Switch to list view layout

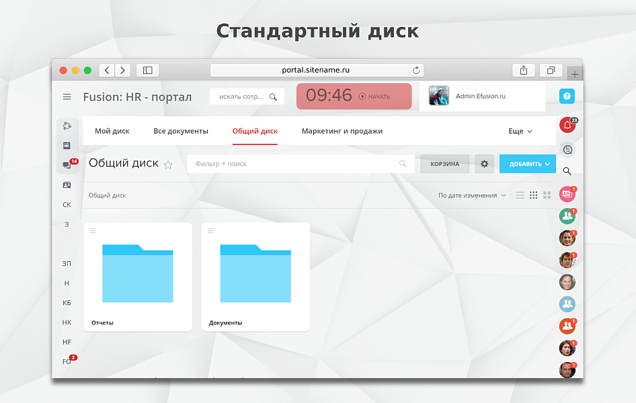(520, 195)
